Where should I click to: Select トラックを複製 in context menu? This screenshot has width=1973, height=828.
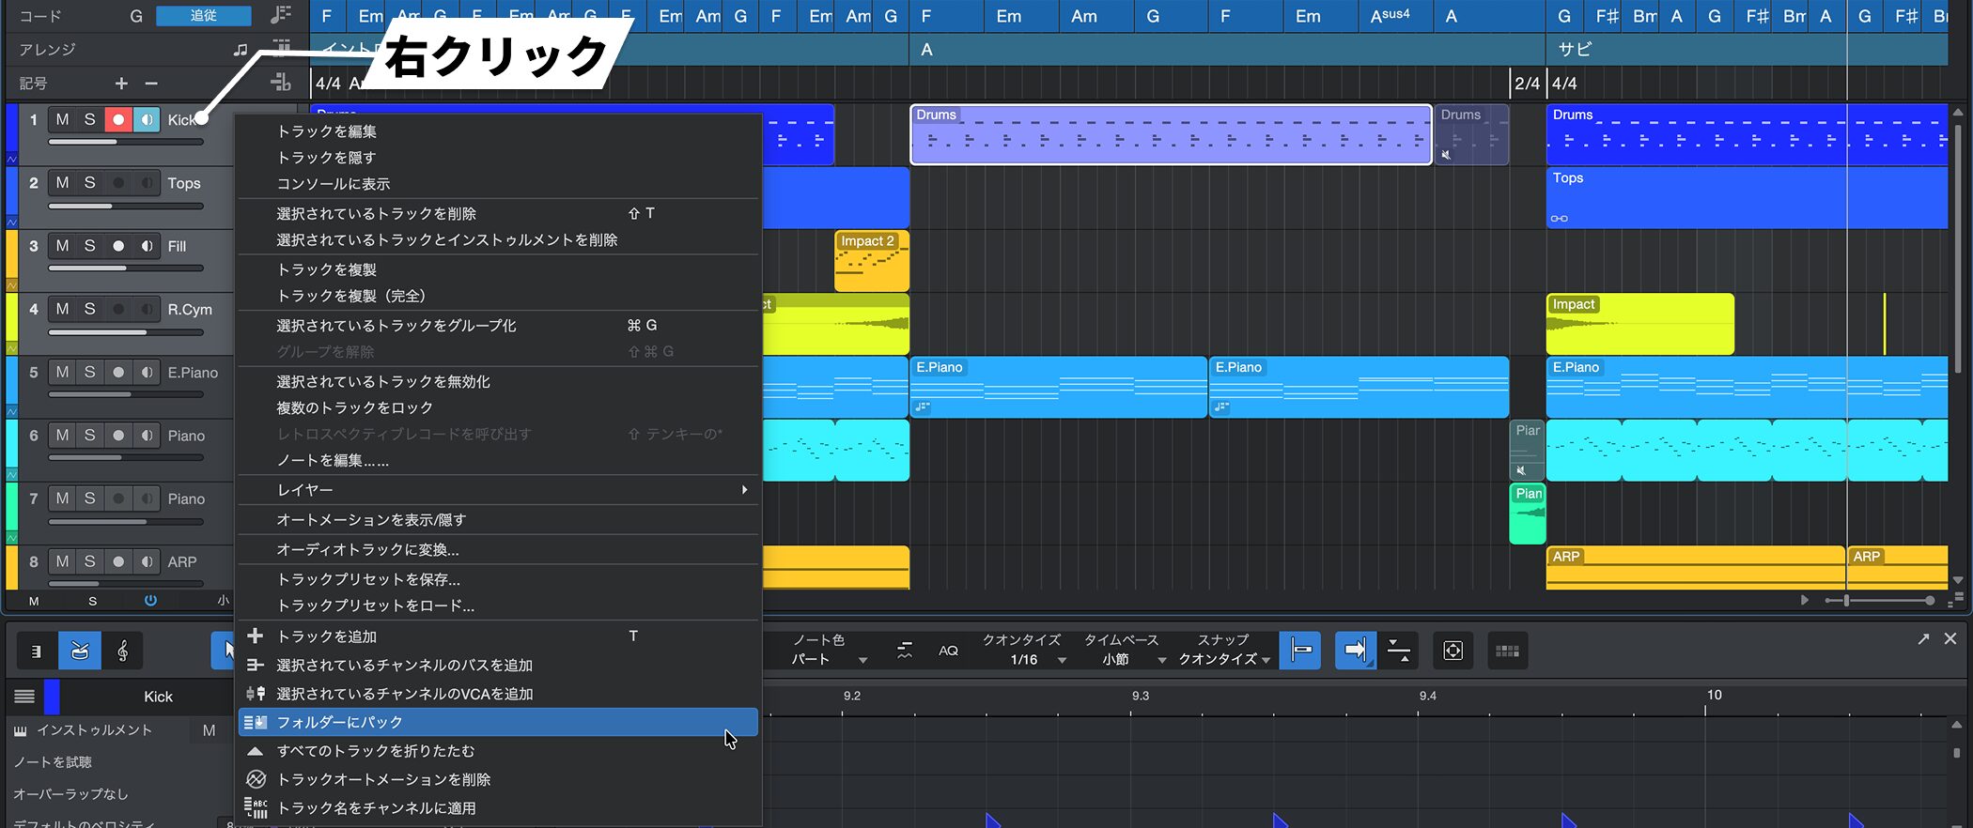[x=327, y=269]
